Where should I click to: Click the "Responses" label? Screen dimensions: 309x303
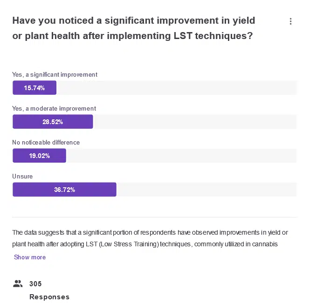coord(49,297)
